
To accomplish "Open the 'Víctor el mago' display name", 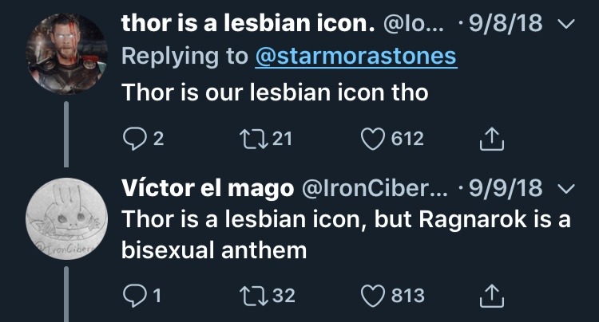I will [x=206, y=188].
